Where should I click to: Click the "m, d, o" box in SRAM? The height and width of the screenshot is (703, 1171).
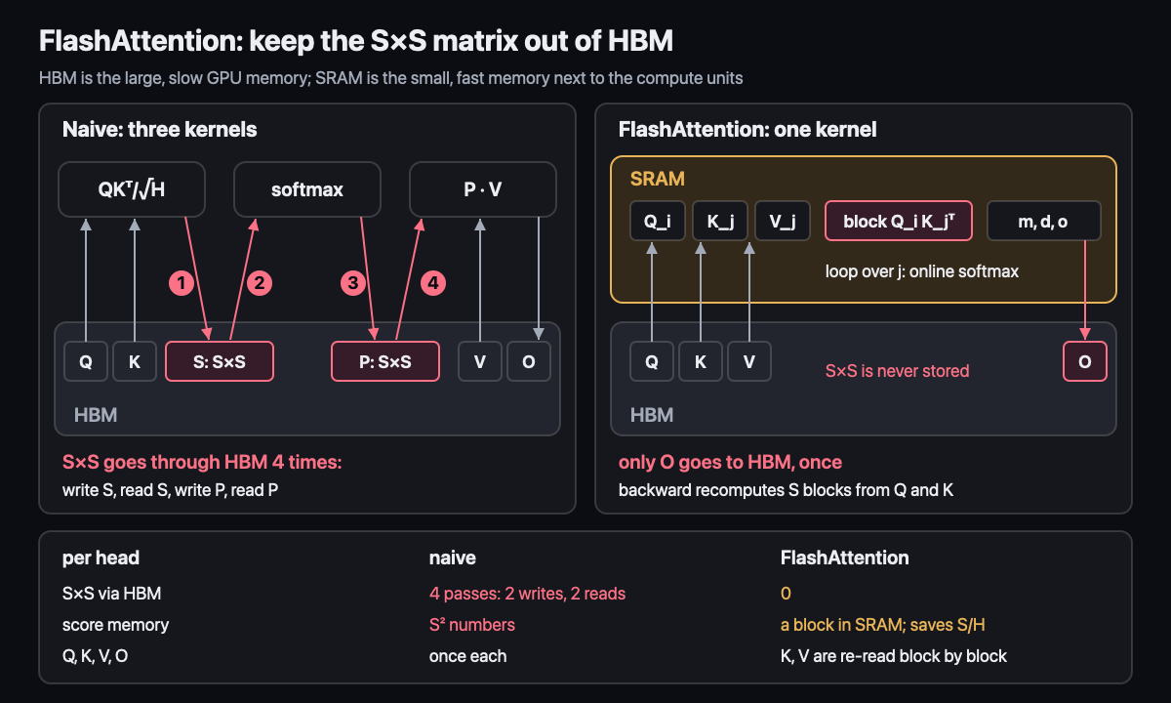1044,222
